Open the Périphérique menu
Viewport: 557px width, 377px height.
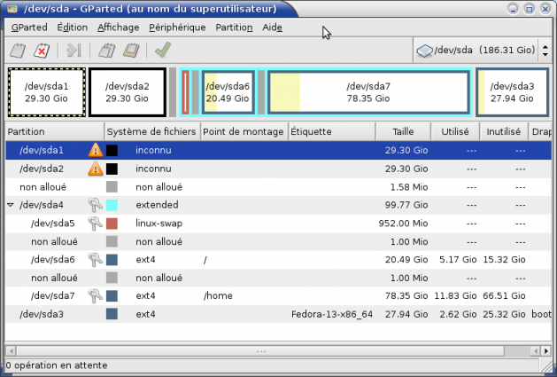tap(177, 27)
